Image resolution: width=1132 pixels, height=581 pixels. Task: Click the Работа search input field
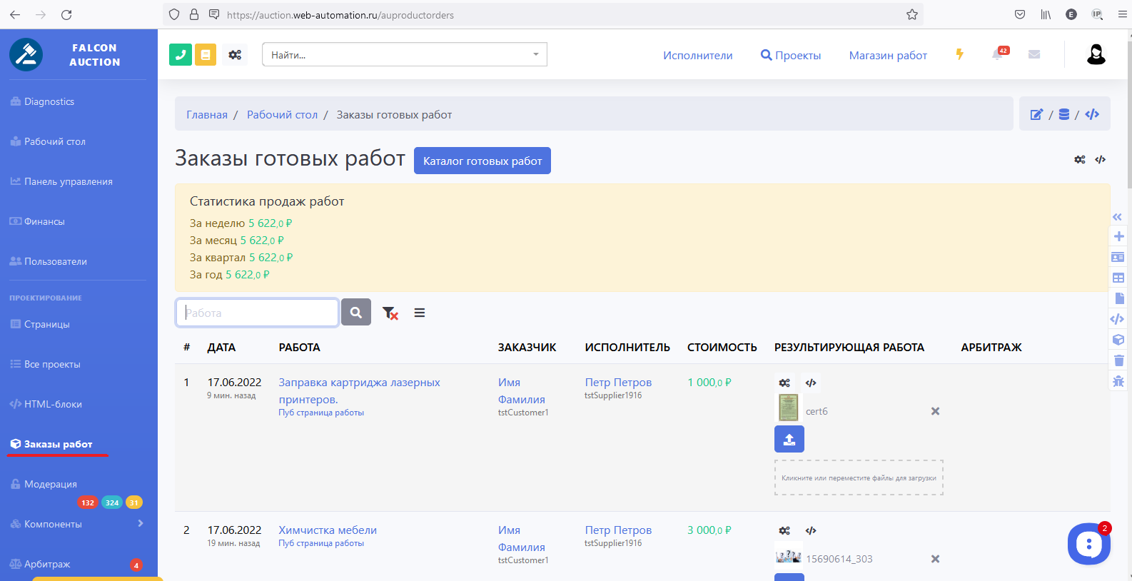coord(257,313)
